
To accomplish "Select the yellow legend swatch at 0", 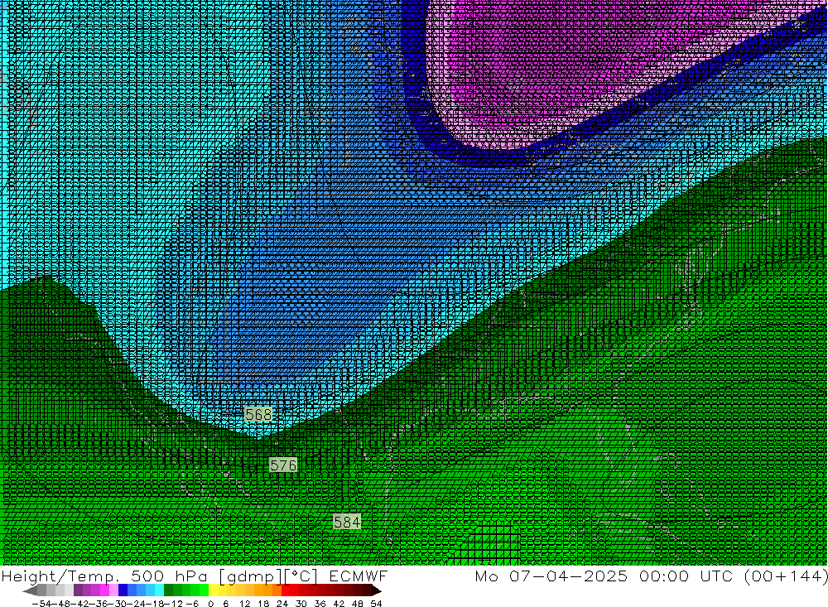I will tap(213, 590).
